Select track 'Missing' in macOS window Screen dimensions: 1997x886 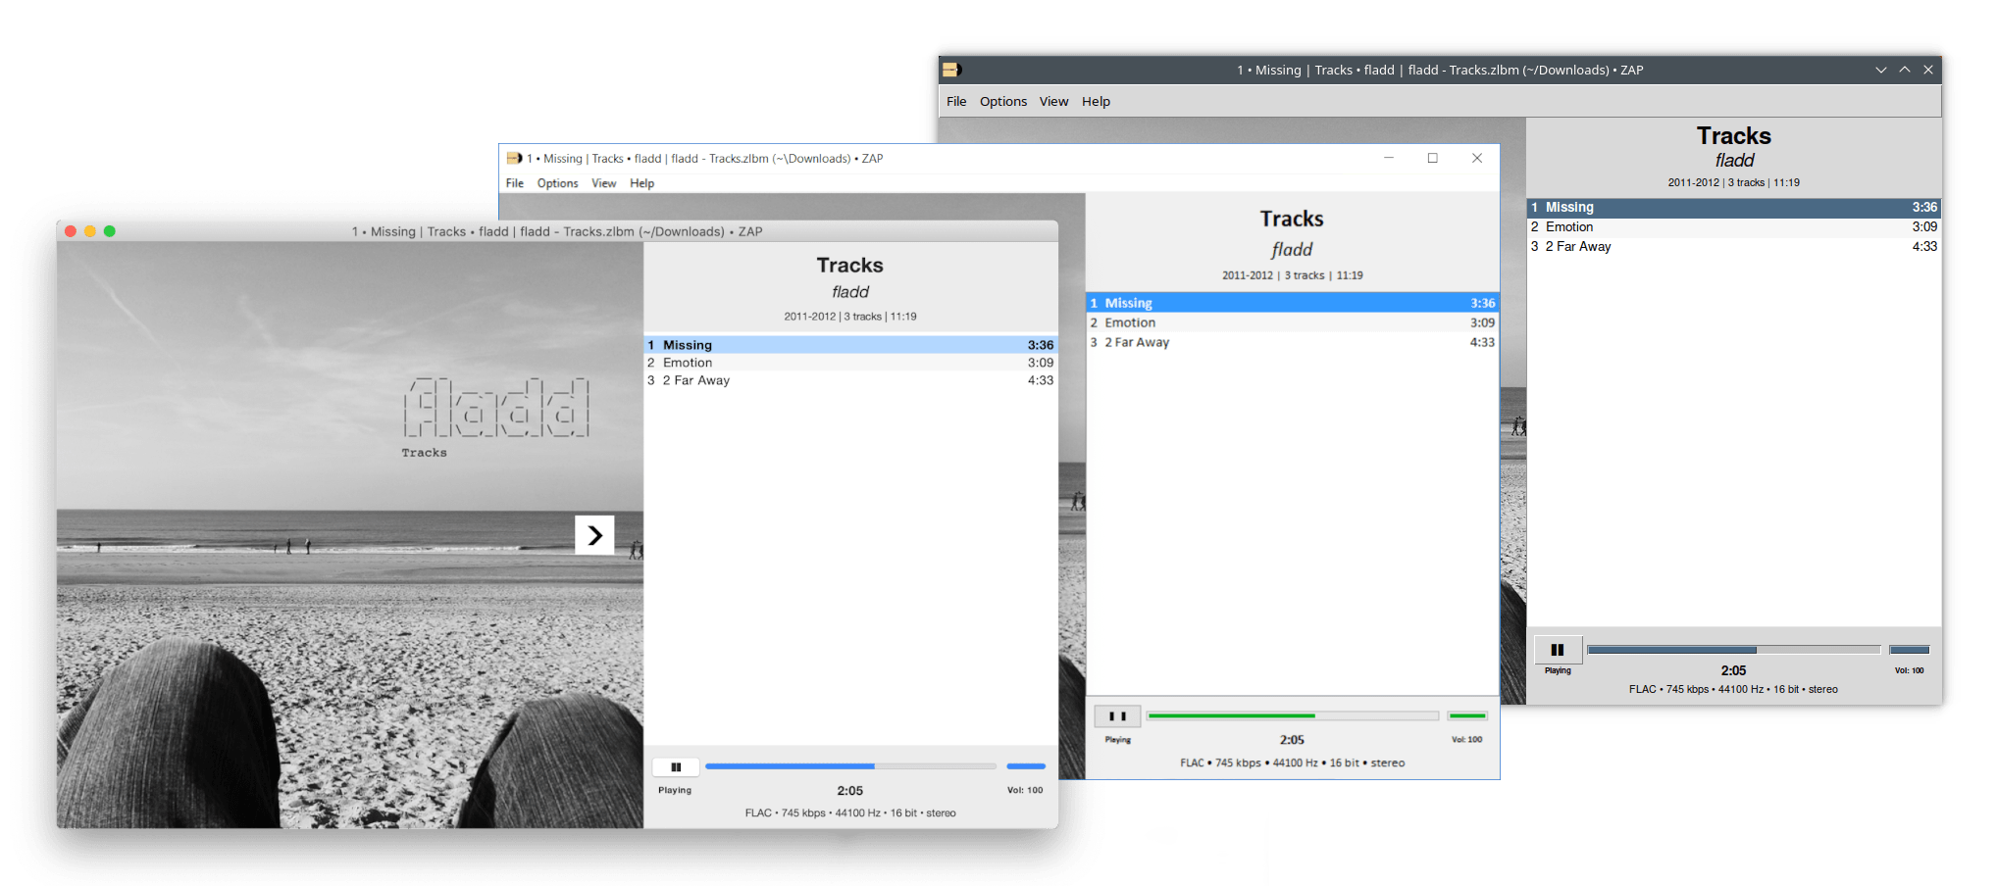pos(850,345)
